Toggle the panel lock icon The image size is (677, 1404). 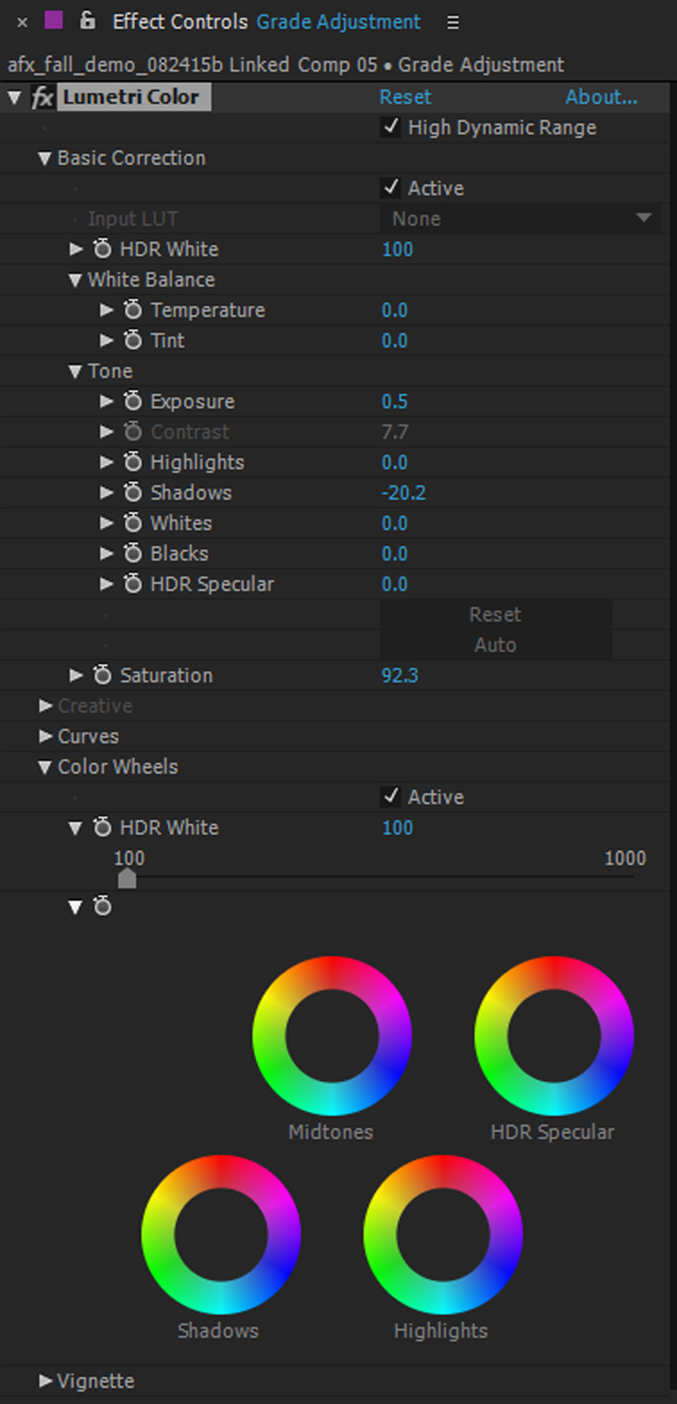coord(87,20)
